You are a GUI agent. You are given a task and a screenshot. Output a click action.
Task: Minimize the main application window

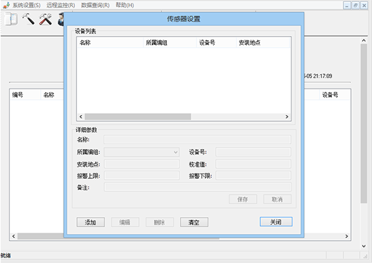point(347,5)
